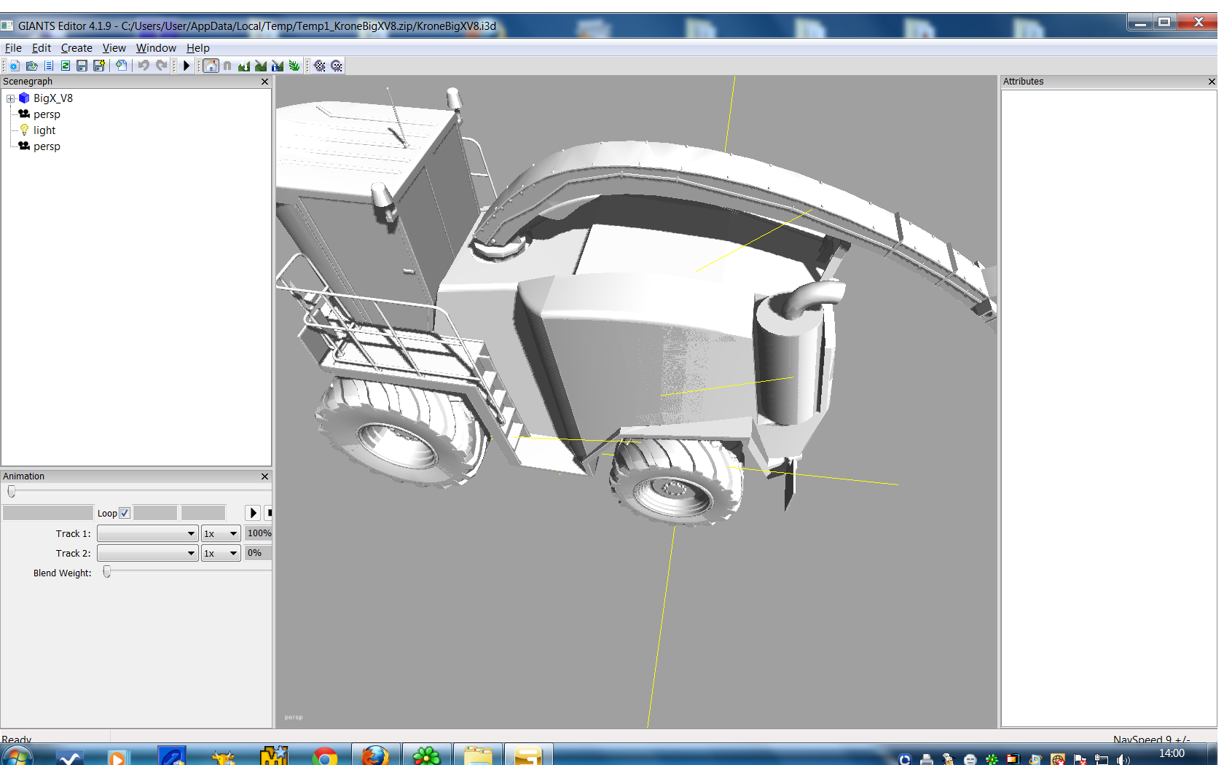Viewport: 1224px width, 765px height.
Task: Toggle the house-shaped navigation mode icon
Action: click(211, 66)
